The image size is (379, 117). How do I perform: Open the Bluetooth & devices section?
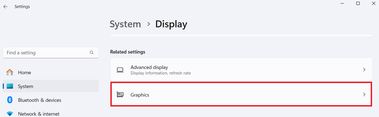tap(40, 100)
